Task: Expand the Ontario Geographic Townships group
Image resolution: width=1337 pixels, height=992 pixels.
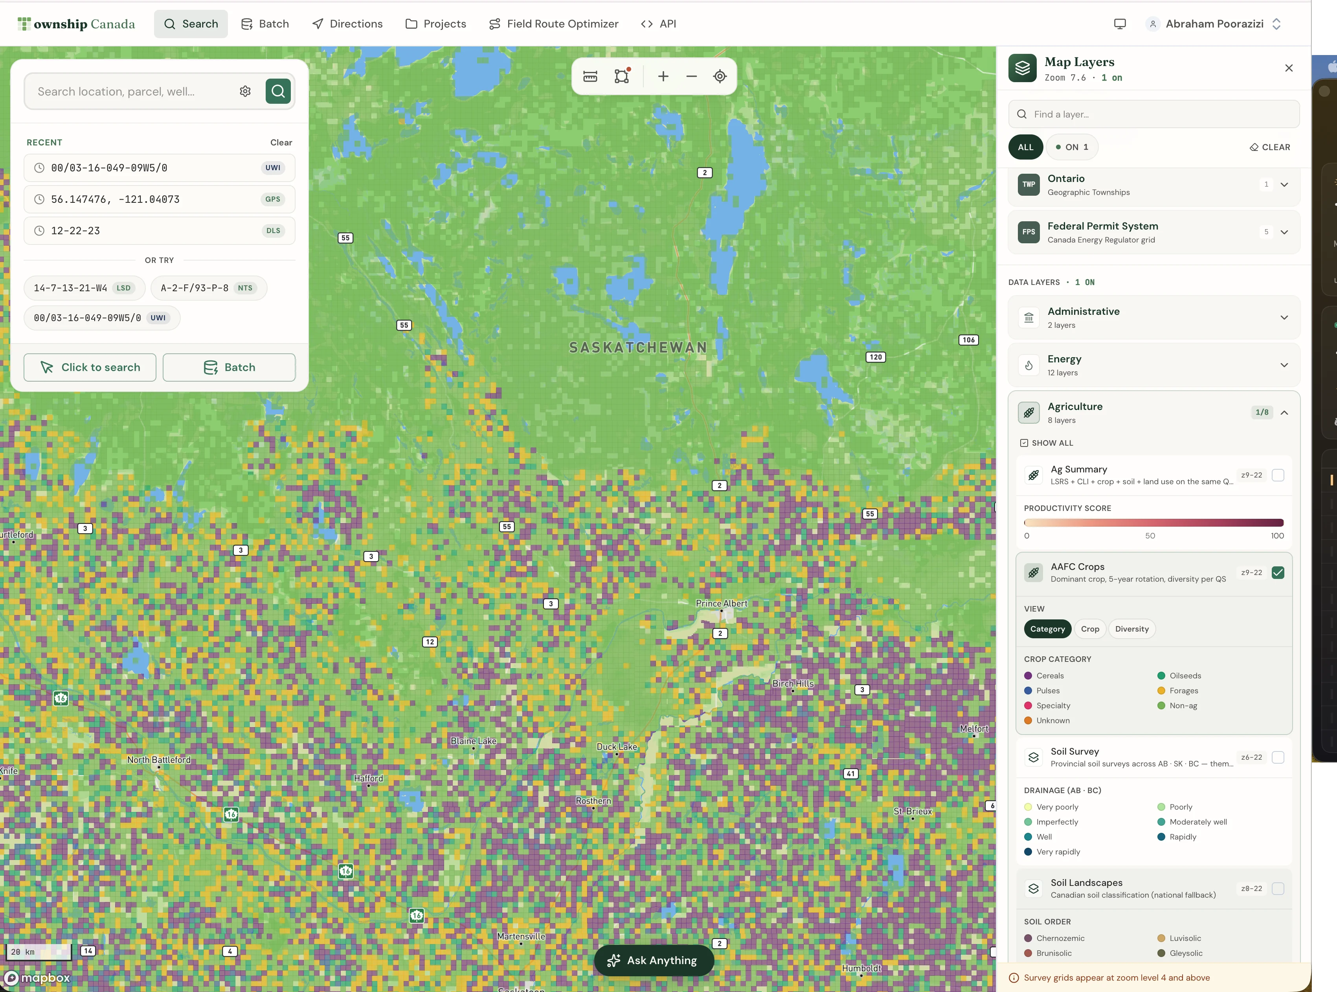Action: pos(1284,184)
